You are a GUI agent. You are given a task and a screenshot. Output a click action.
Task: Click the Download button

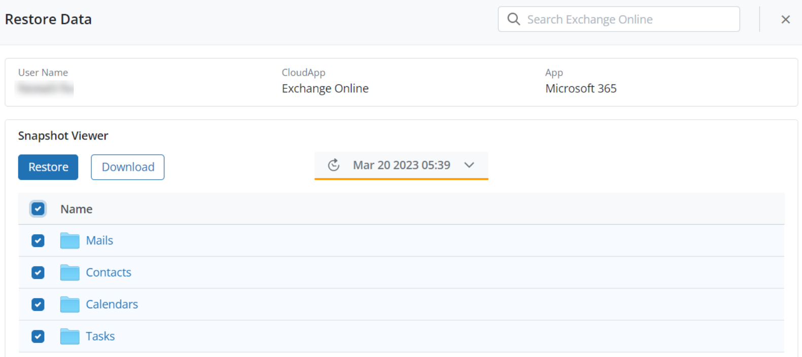click(128, 167)
